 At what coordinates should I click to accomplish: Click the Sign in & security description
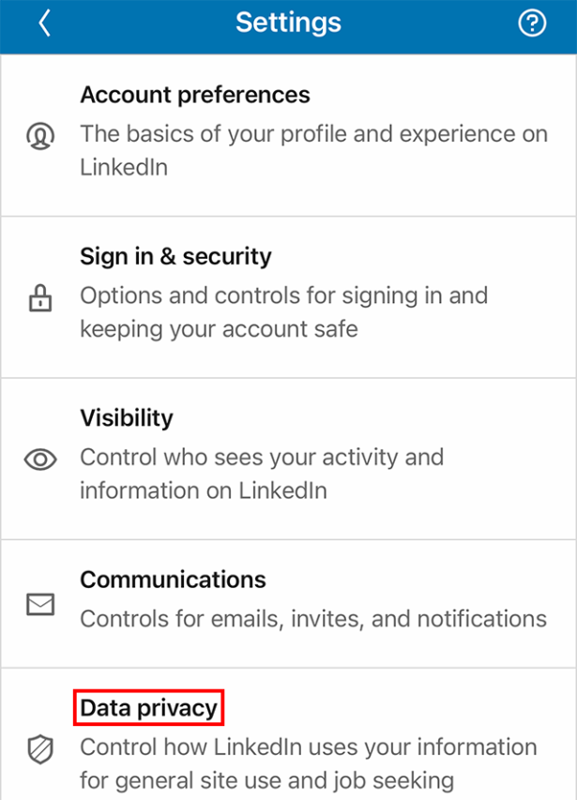point(281,313)
